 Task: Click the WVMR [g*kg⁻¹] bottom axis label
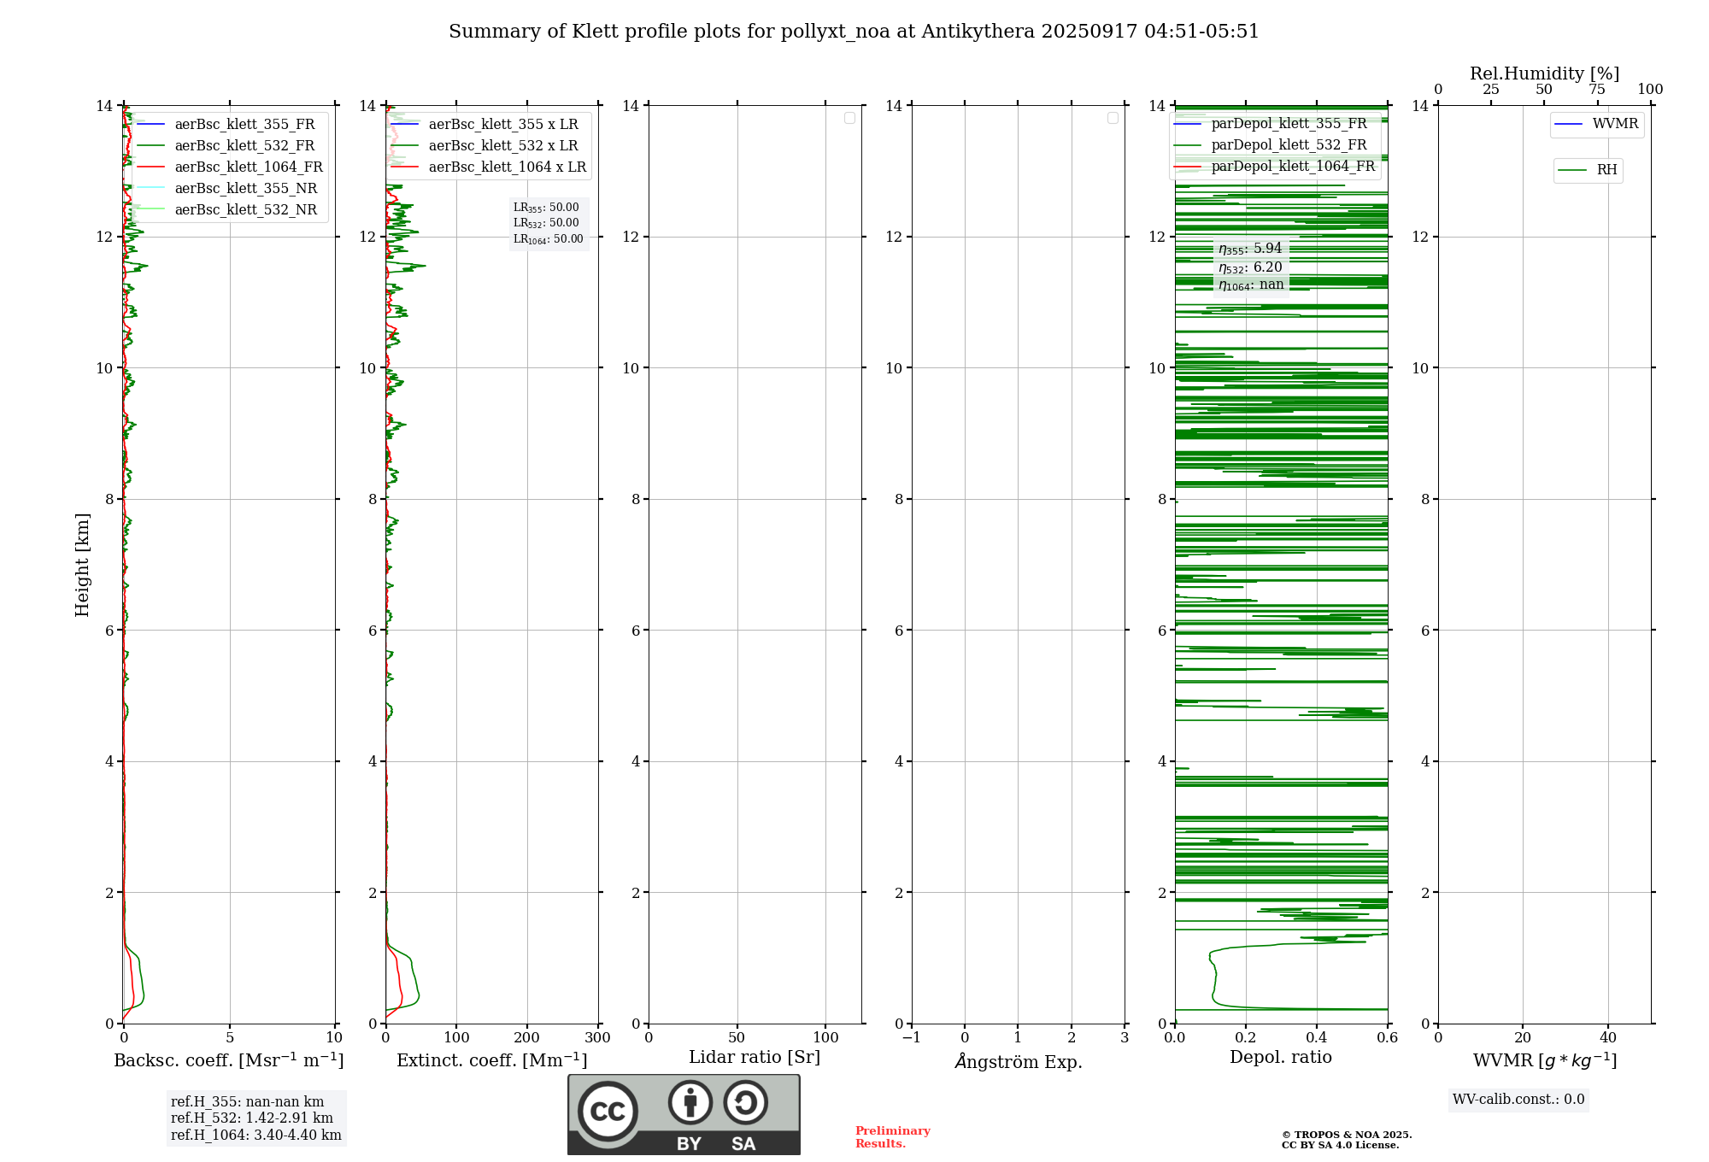pos(1545,1060)
